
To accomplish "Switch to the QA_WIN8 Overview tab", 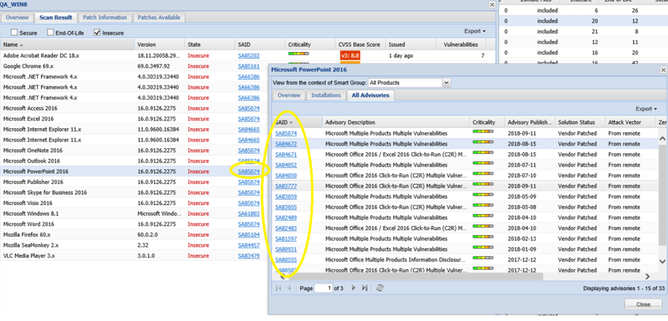I will (x=17, y=17).
